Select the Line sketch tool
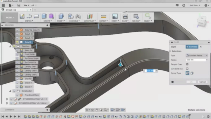 pos(29,16)
